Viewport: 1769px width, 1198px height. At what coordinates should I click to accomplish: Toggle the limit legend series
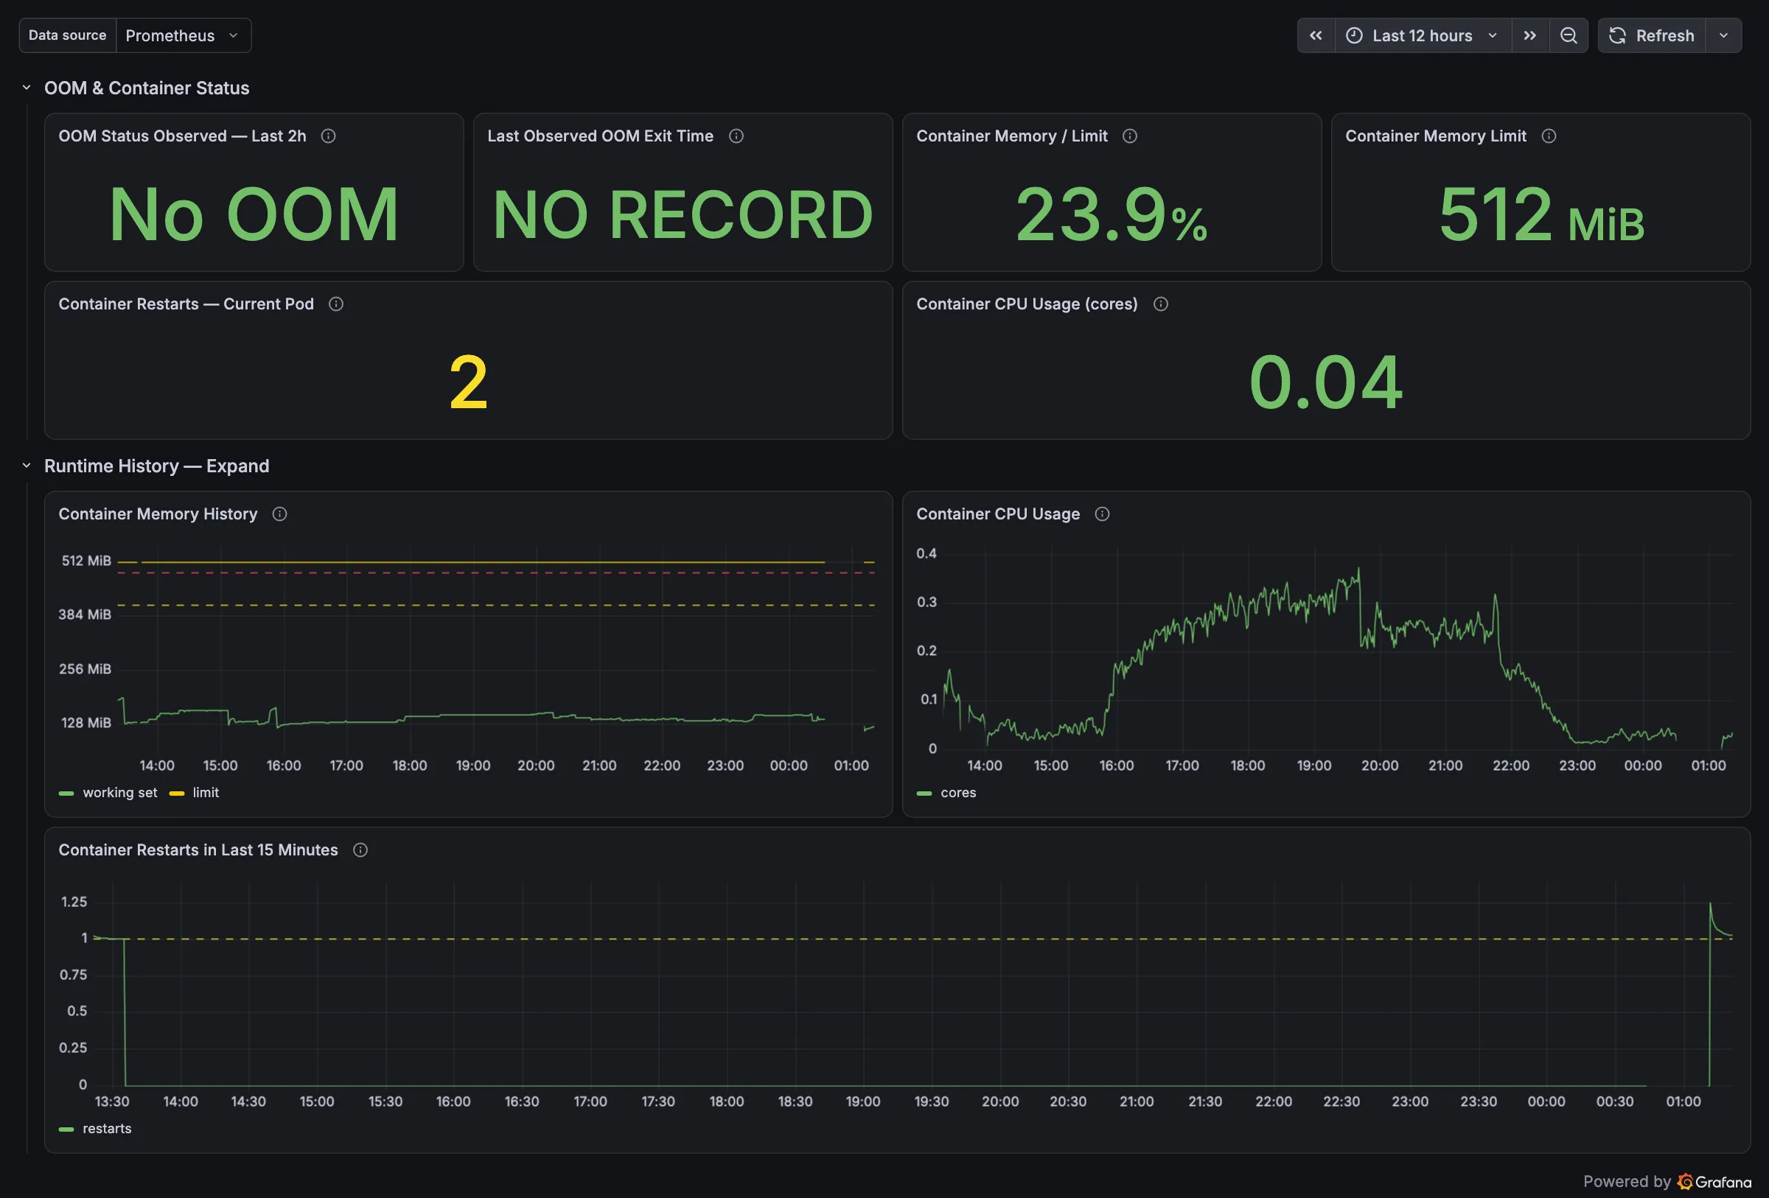206,793
